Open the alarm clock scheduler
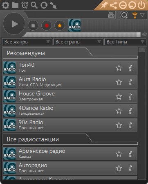Image resolution: width=148 pixels, height=184 pixels. tap(25, 5)
